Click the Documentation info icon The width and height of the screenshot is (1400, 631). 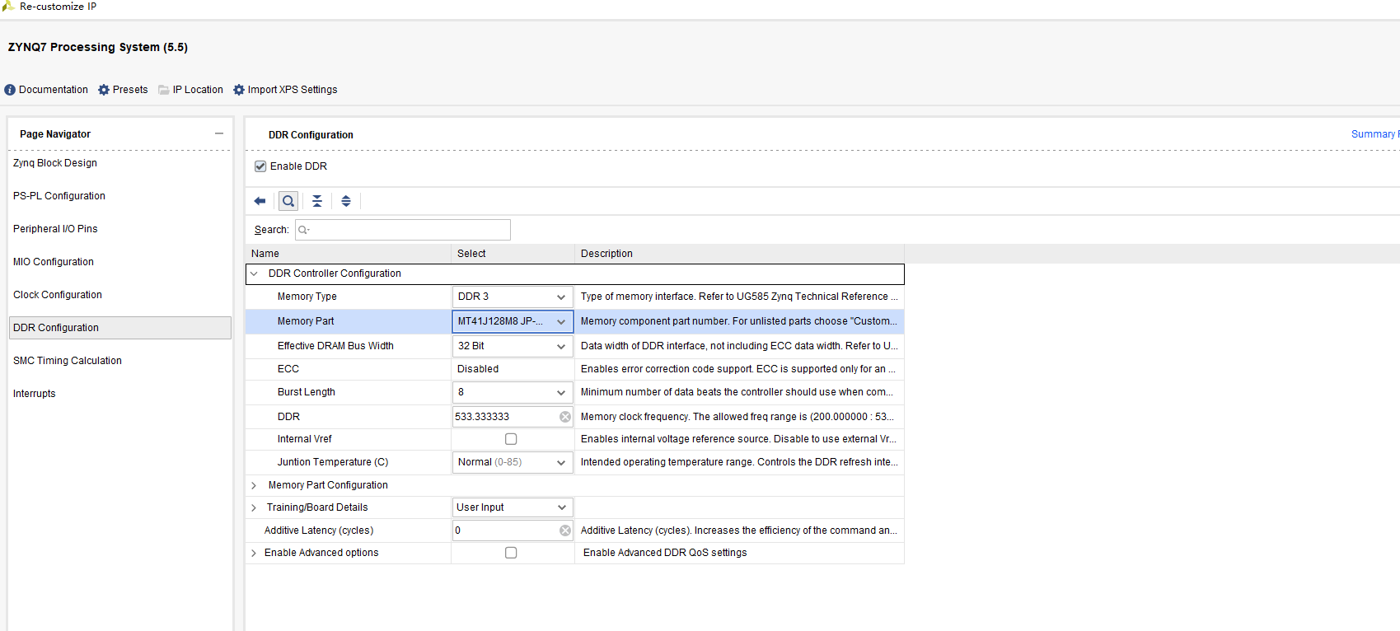tap(10, 90)
